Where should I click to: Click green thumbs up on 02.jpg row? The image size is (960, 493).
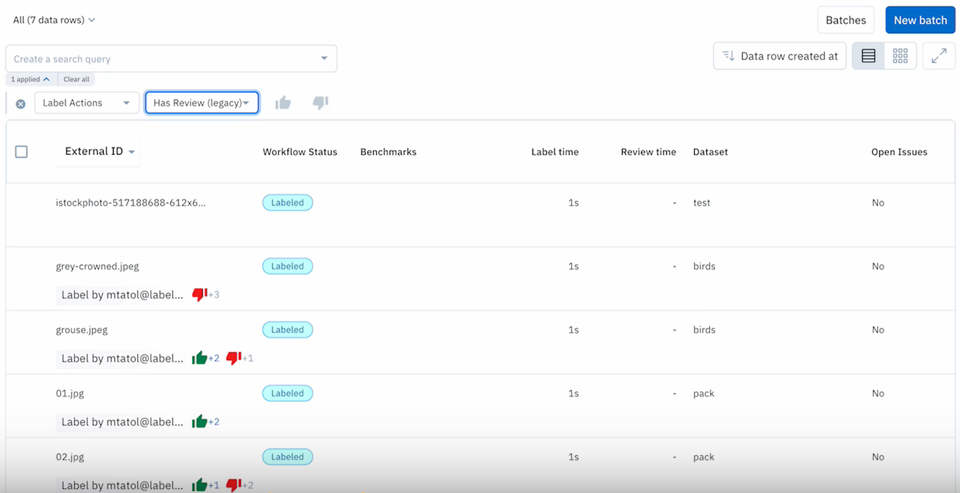[x=199, y=485]
